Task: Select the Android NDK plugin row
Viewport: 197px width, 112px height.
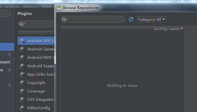Action: pyautogui.click(x=36, y=58)
